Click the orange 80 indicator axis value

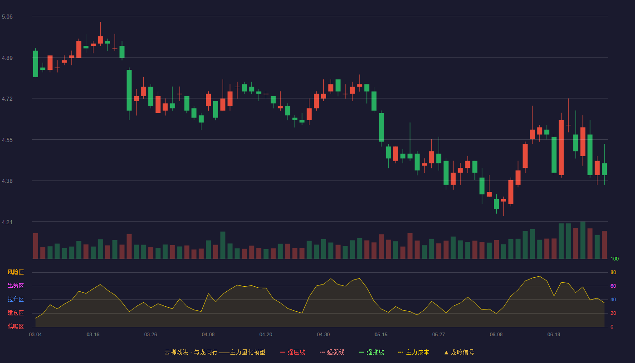tap(613, 272)
